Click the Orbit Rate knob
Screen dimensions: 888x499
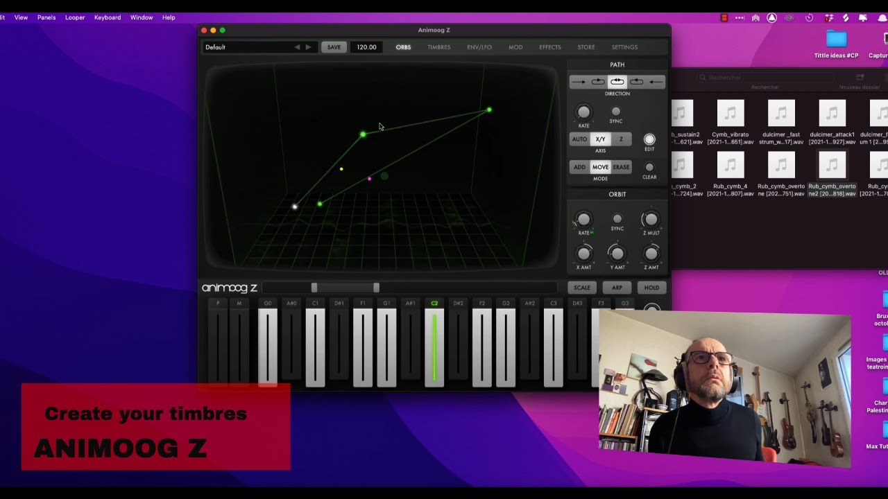click(583, 220)
